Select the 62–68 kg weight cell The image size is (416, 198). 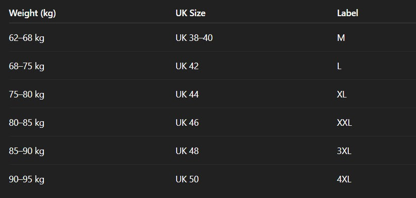tap(27, 38)
